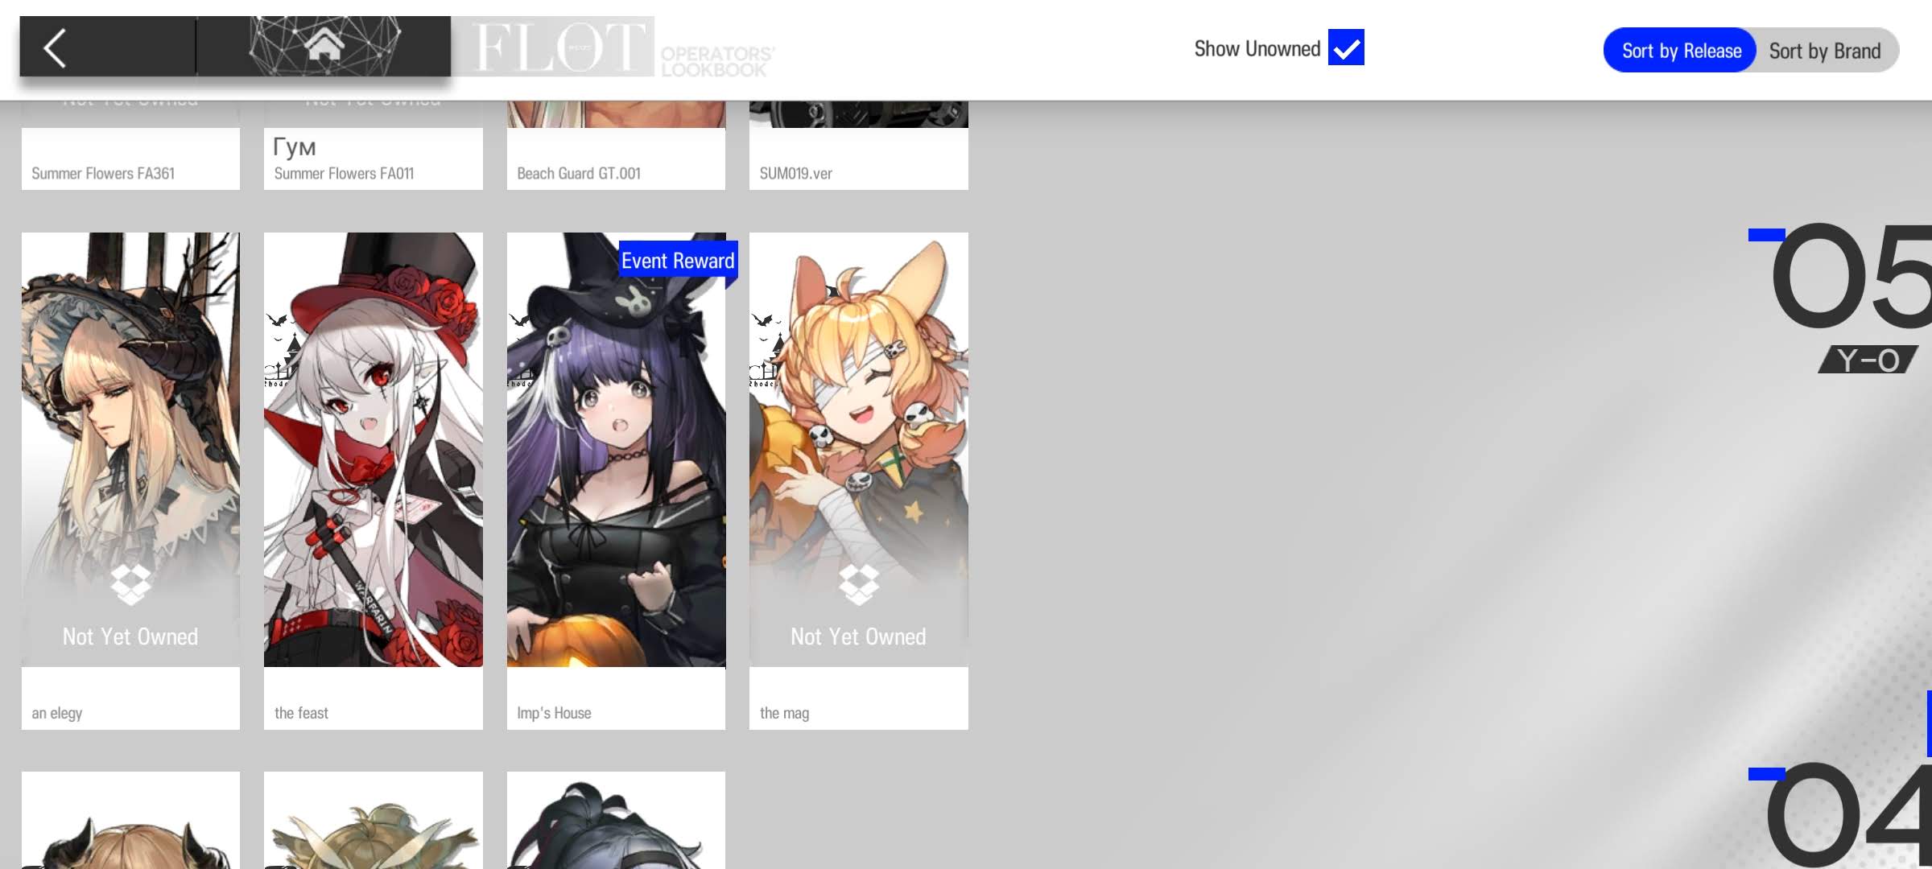This screenshot has width=1932, height=869.
Task: Open bottom-row horned character card
Action: pos(130,820)
